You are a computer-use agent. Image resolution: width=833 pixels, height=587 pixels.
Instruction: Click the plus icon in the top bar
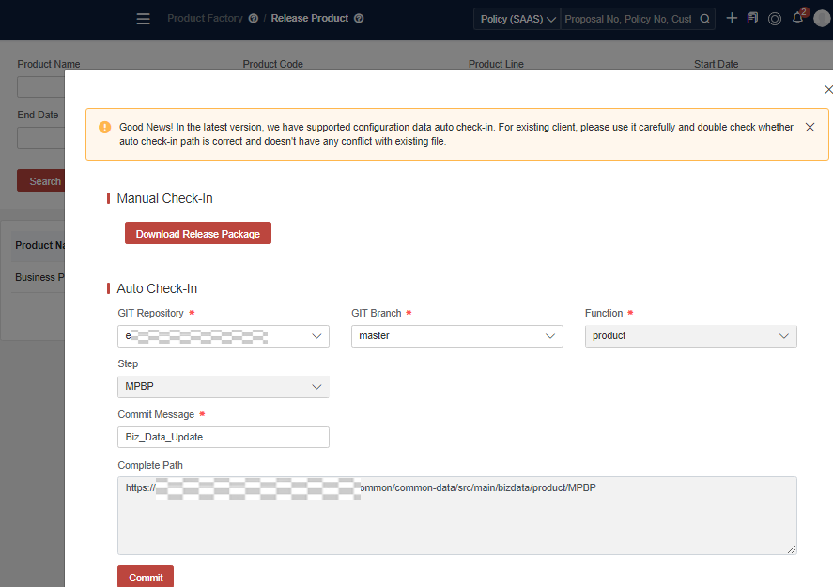click(x=732, y=18)
